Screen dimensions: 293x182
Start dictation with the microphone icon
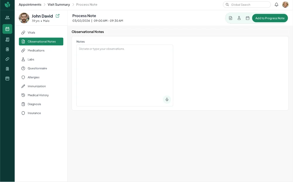tap(167, 99)
